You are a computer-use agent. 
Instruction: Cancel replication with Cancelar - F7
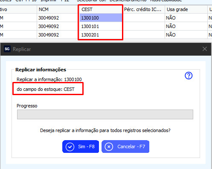(x=125, y=146)
